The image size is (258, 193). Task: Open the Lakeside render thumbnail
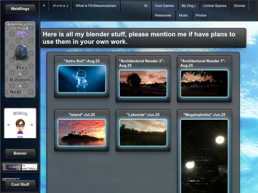tap(143, 132)
